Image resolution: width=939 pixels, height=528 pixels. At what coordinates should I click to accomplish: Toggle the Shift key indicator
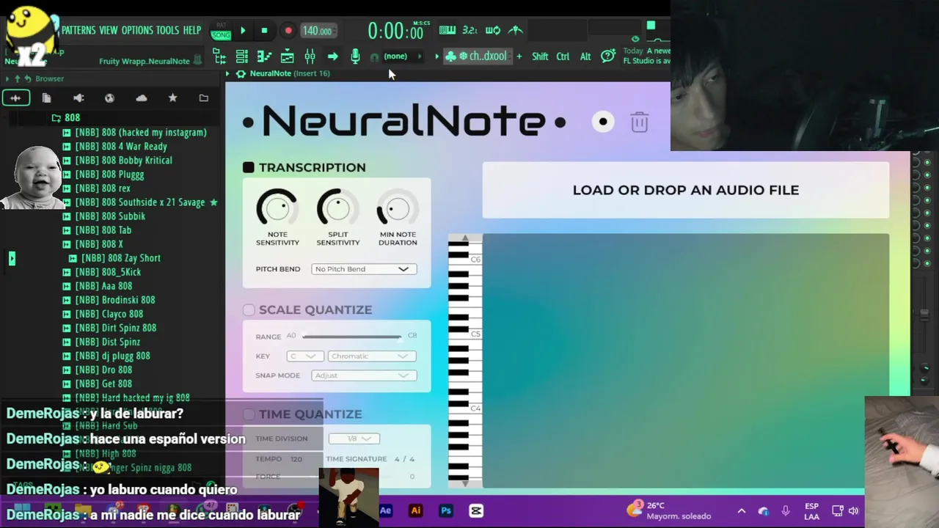540,56
